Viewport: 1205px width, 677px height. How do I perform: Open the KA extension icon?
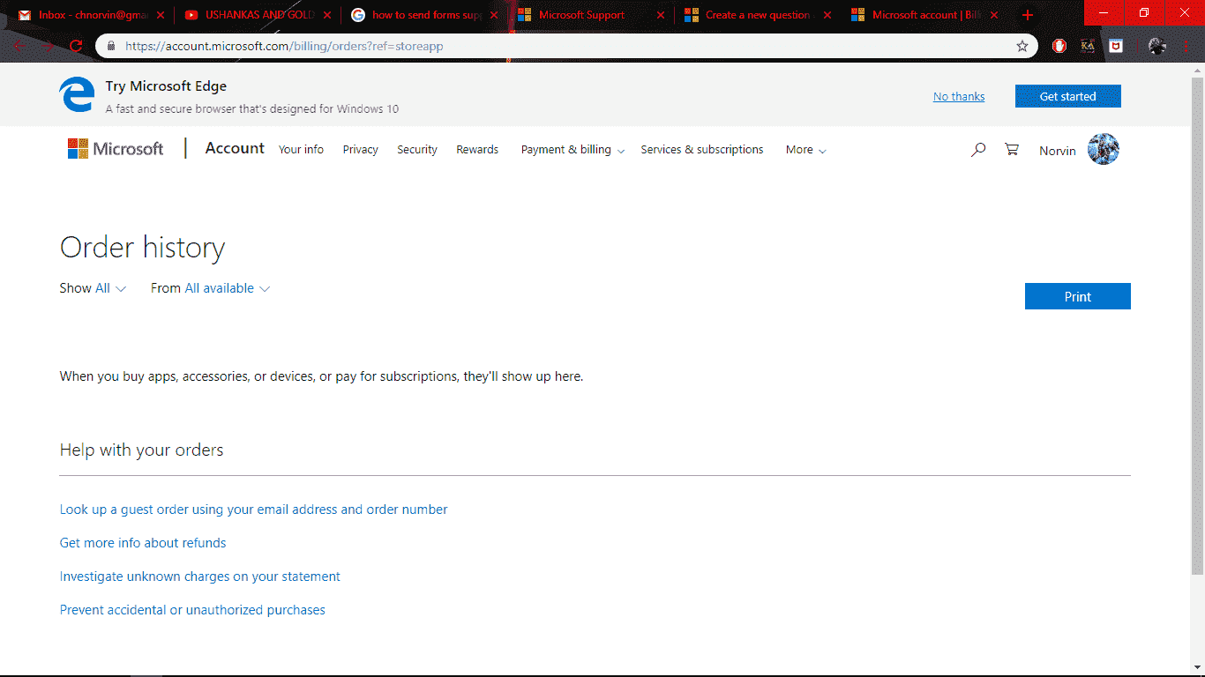coord(1088,46)
